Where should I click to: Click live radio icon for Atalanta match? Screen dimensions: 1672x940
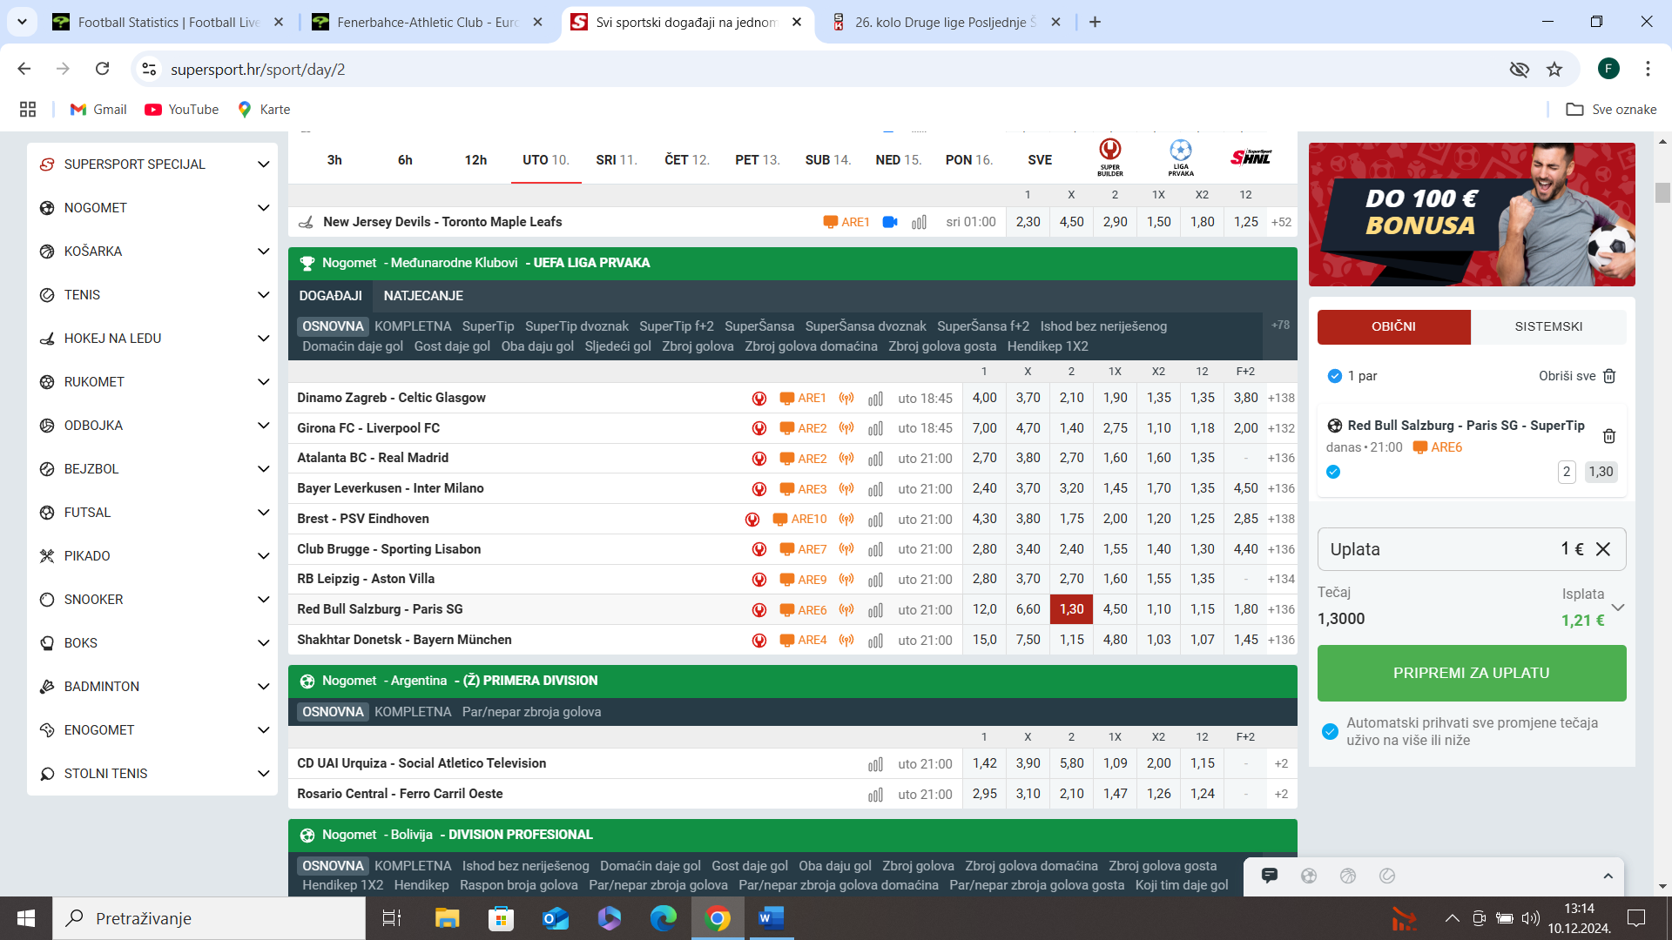(846, 459)
